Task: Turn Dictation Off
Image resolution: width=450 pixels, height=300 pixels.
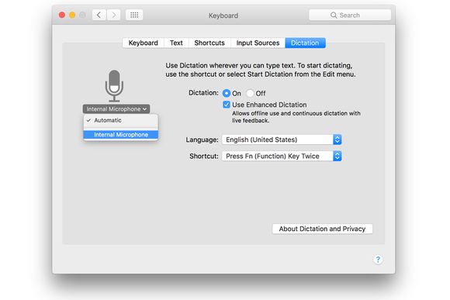Action: click(250, 94)
